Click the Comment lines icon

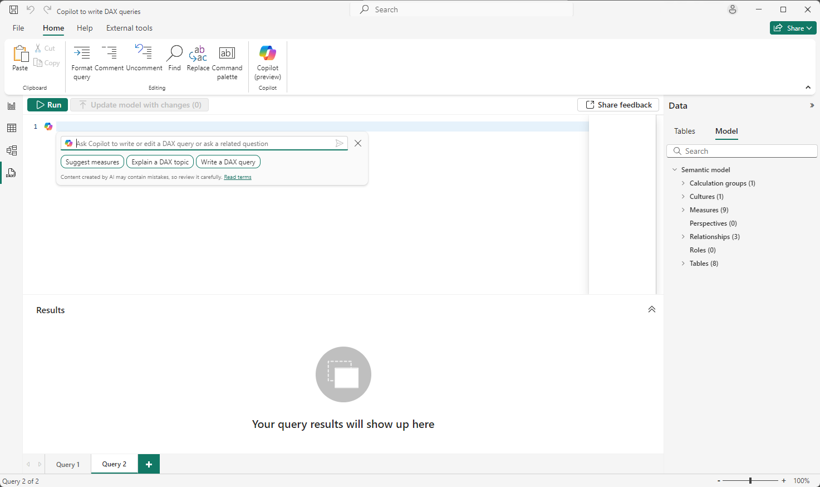coord(109,53)
